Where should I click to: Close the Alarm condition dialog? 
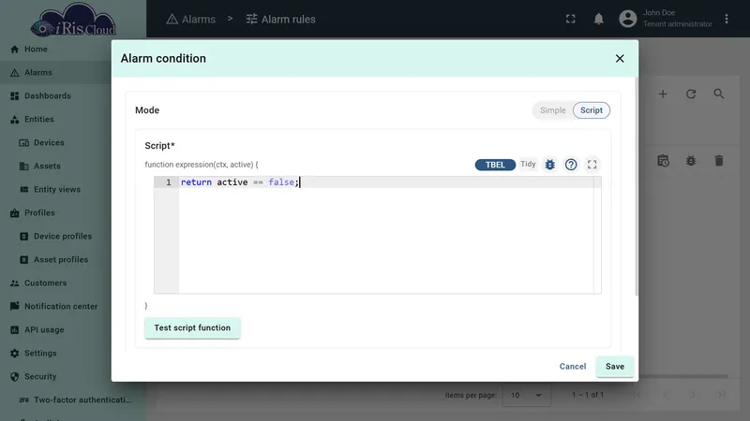coord(620,58)
